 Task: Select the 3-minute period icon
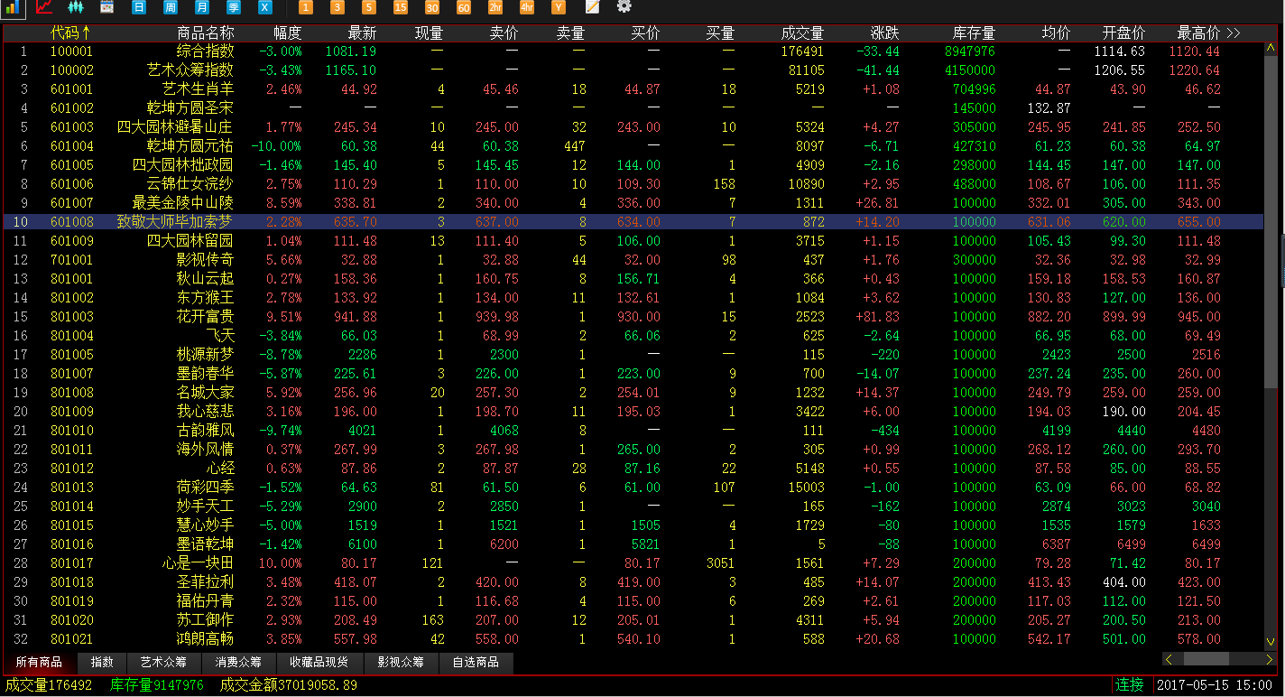click(x=337, y=7)
